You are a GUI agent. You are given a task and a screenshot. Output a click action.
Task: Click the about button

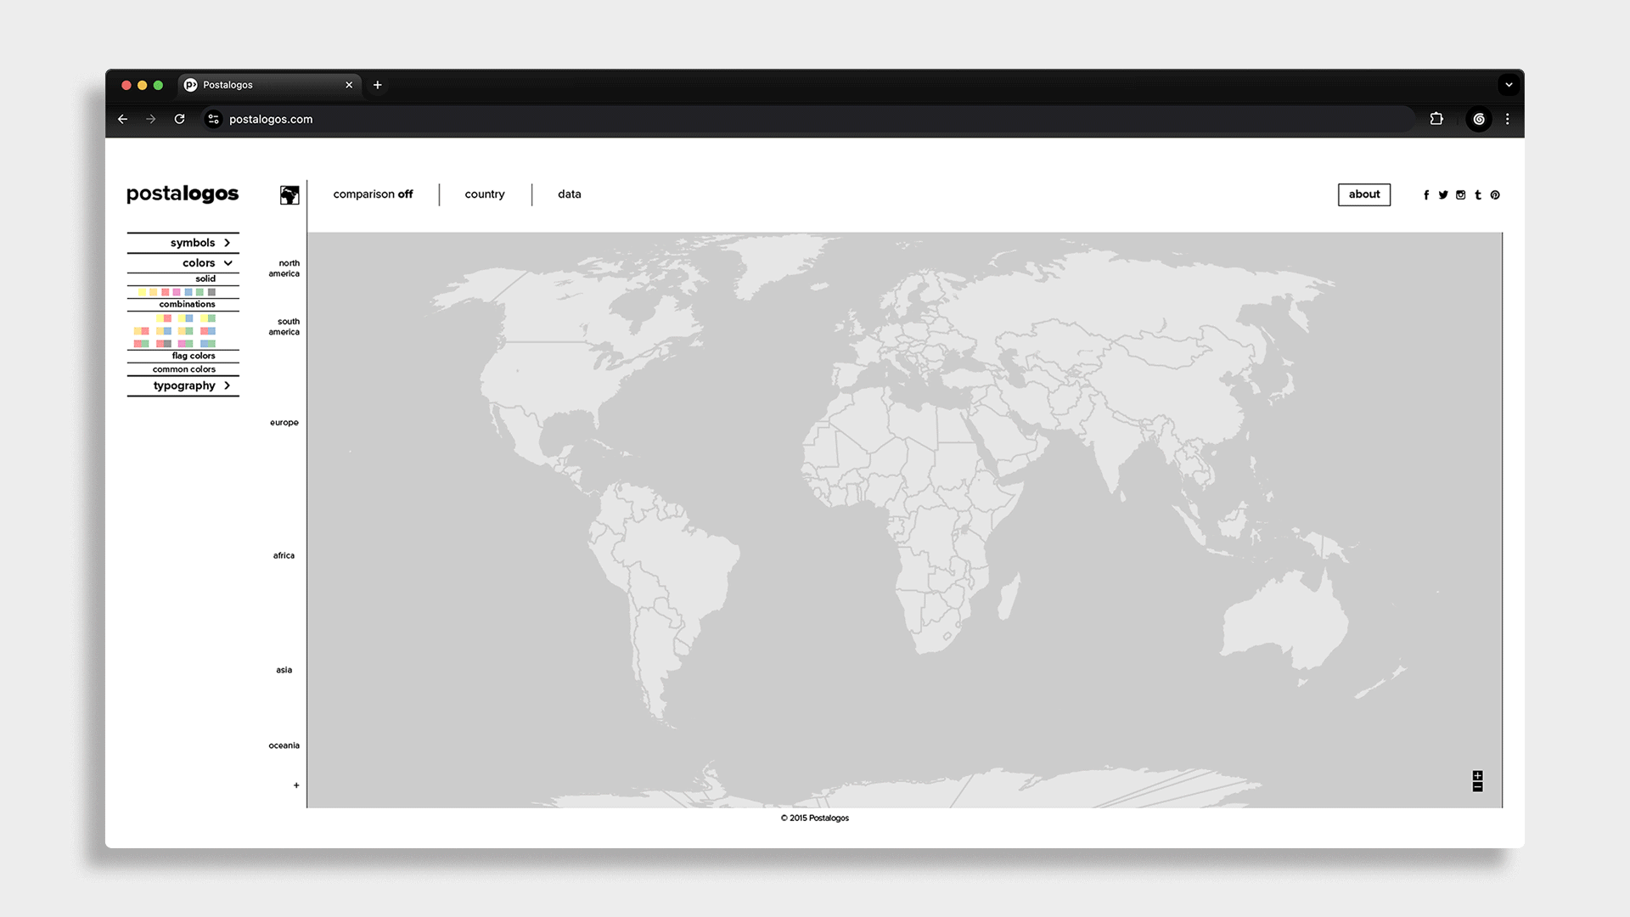click(x=1364, y=194)
